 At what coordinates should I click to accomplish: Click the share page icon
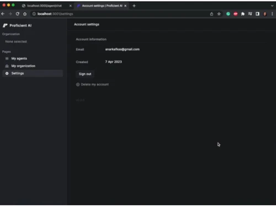point(211,14)
